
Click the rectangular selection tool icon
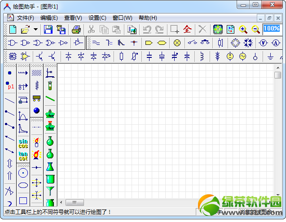pyautogui.click(x=174, y=29)
